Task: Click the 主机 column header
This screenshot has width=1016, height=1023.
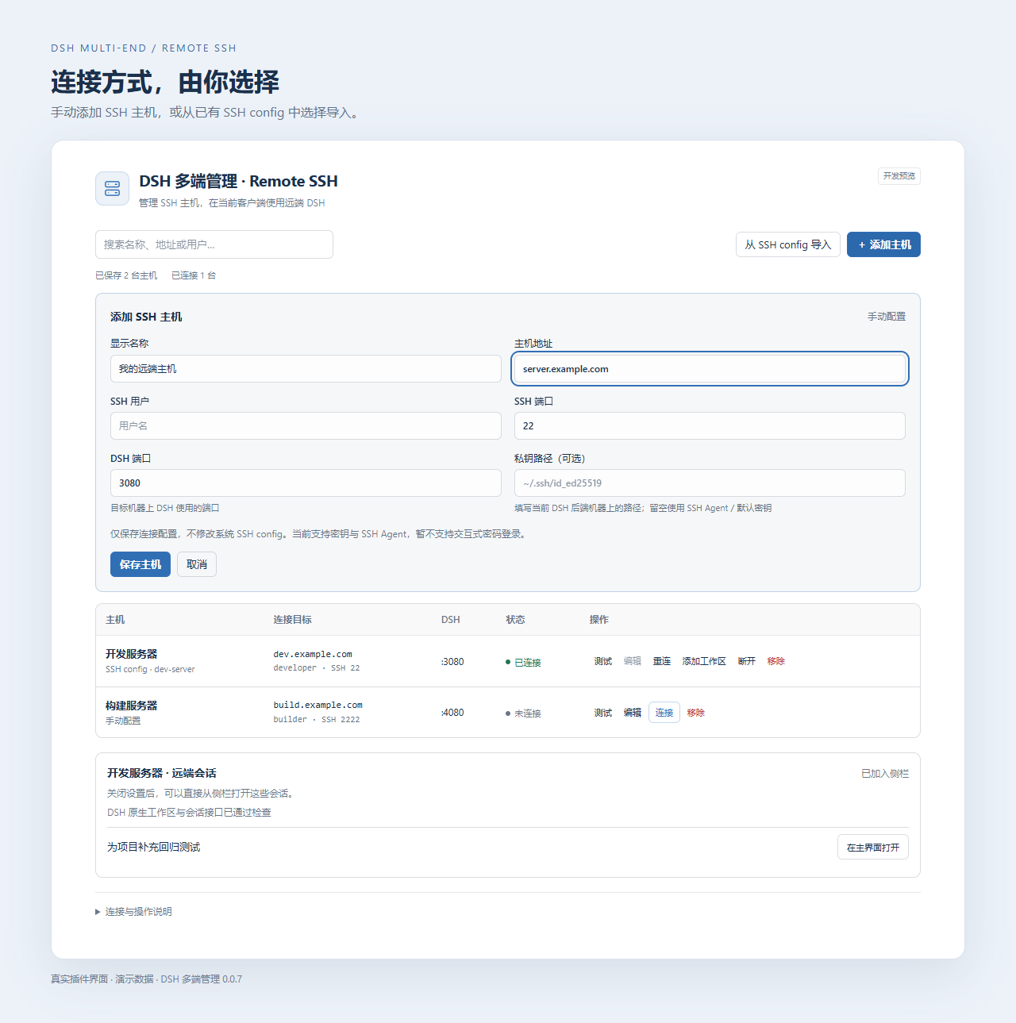Action: coord(115,620)
